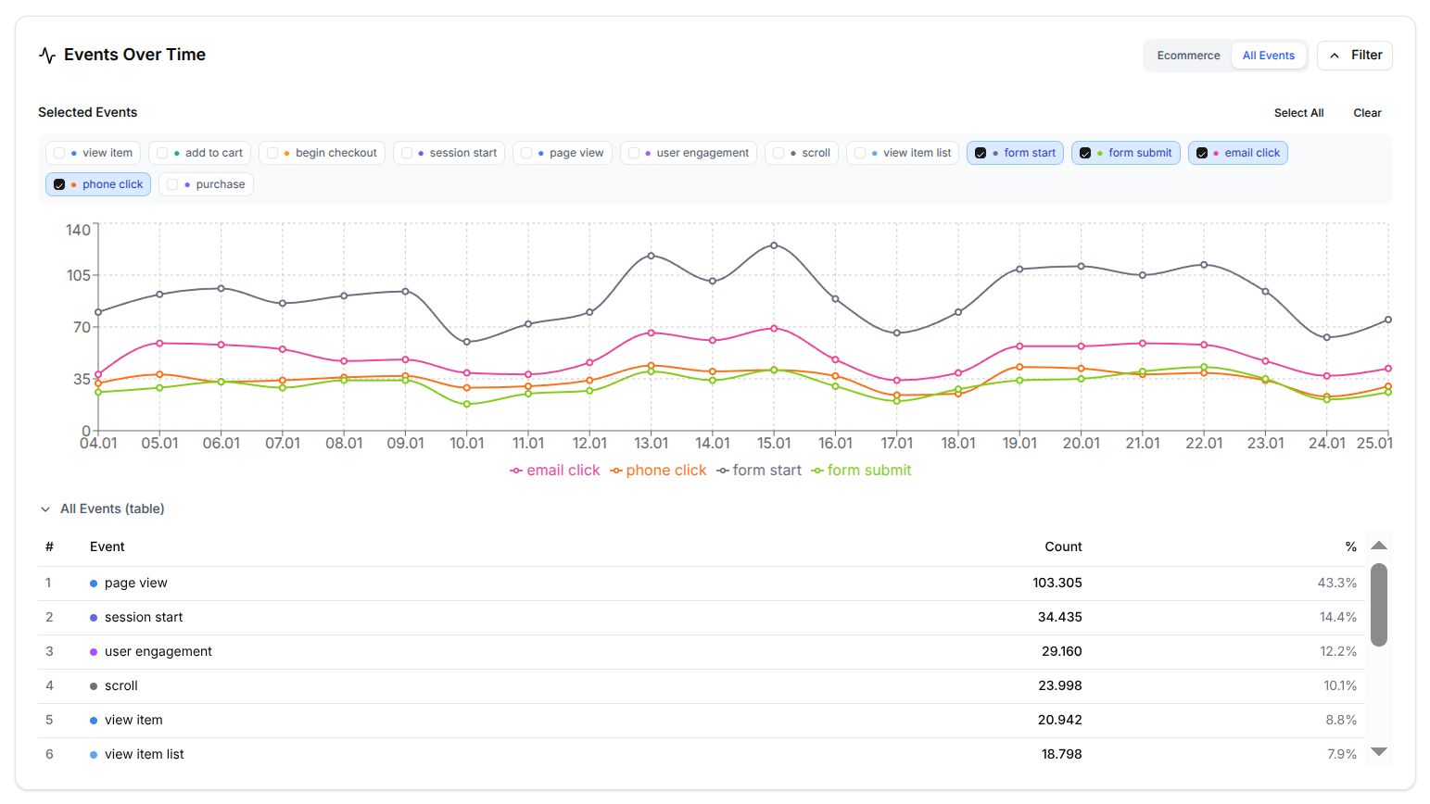Select the All Events tab

coord(1269,55)
